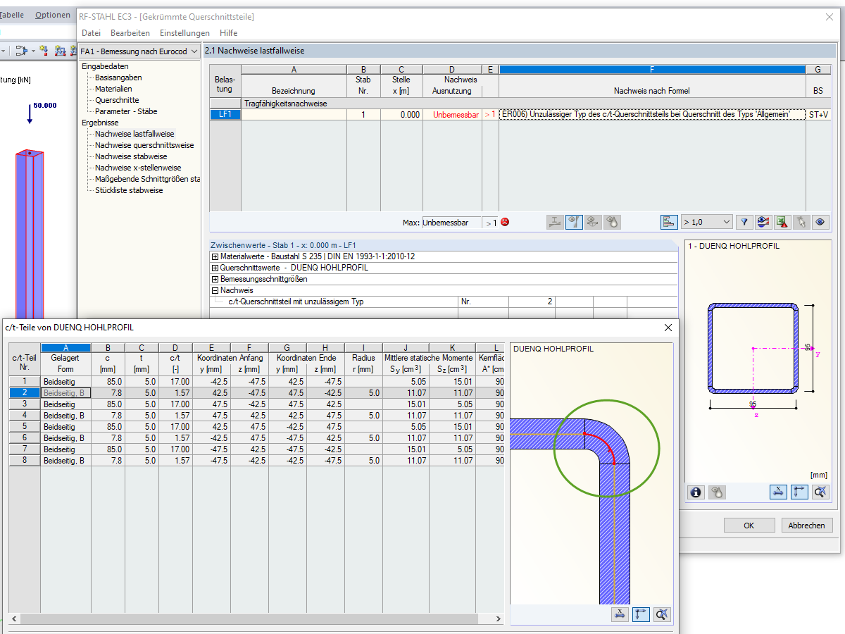845x634 pixels.
Task: Open Stückliste stabweise in the navigator
Action: tap(129, 190)
